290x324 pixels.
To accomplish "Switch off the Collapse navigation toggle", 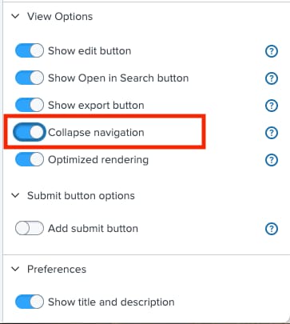I will (30, 132).
